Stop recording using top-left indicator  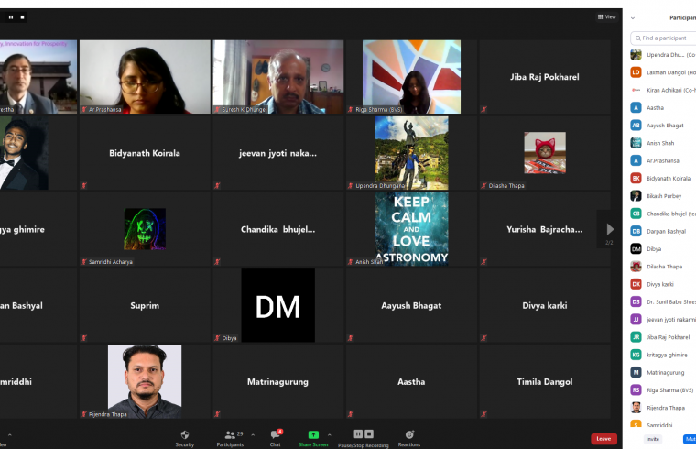(x=22, y=17)
